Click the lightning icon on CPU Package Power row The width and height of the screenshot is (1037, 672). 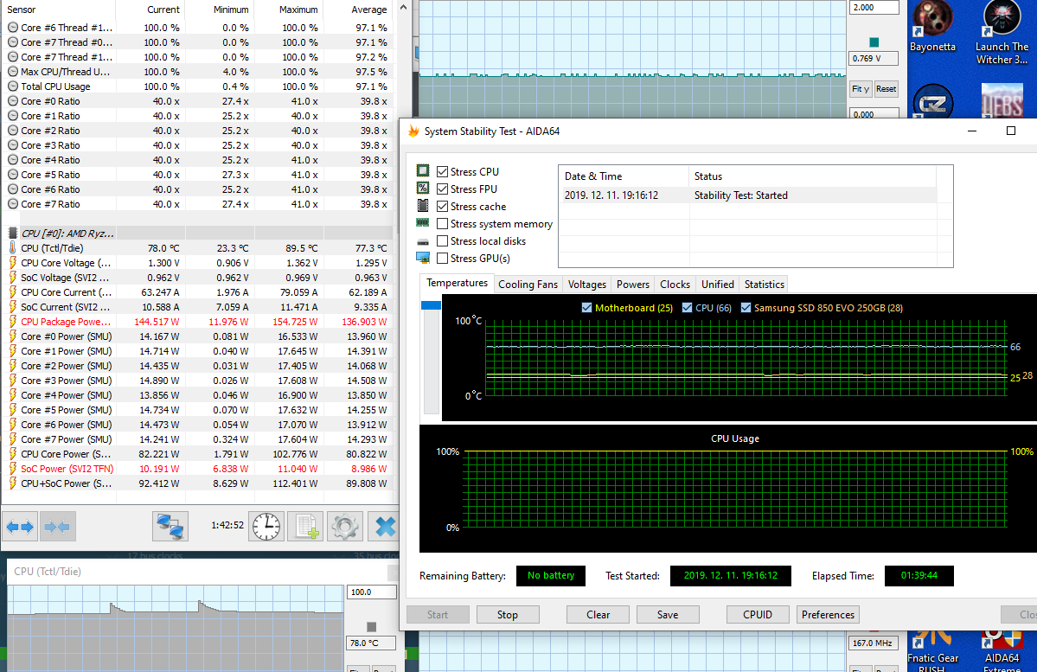13,322
